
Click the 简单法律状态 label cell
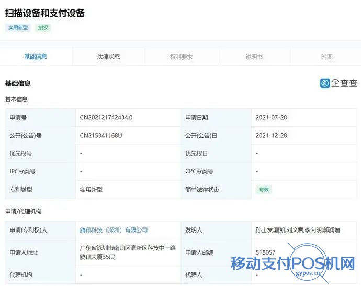217,190
